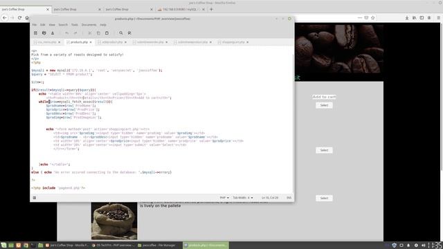Click the coffee beans header image
Image resolution: width=443 pixels, height=249 pixels.
coord(339,48)
